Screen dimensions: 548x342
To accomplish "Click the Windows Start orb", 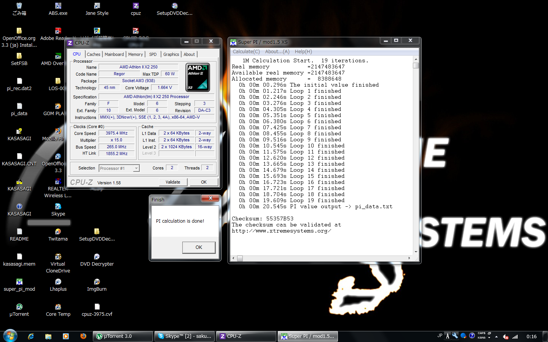I will pos(10,336).
